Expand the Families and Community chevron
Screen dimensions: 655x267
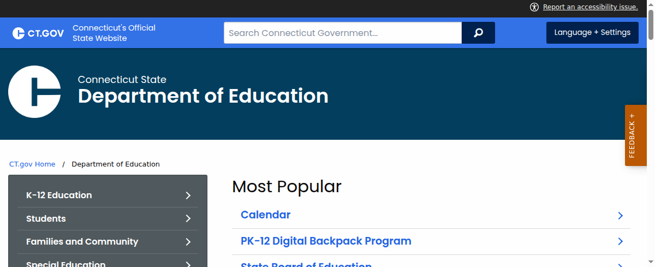(188, 242)
